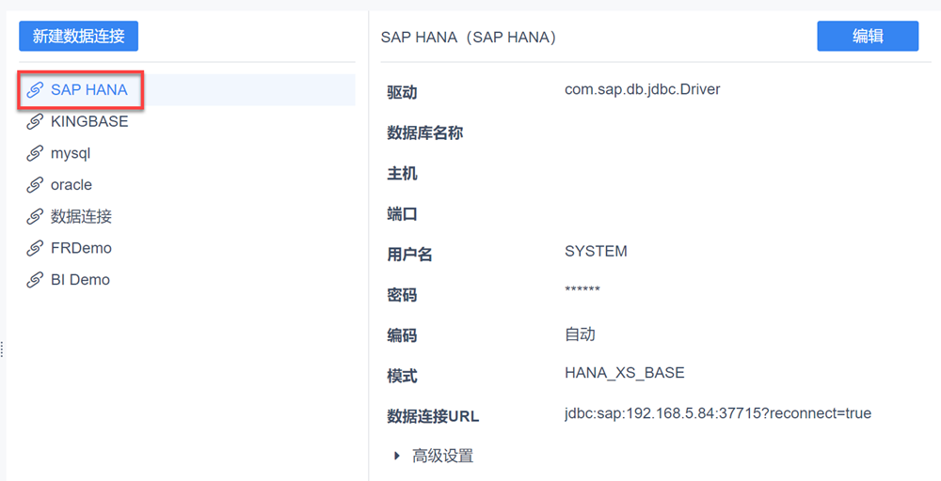Viewport: 941px width, 481px height.
Task: Select the KINGBASE connection name
Action: coord(89,122)
